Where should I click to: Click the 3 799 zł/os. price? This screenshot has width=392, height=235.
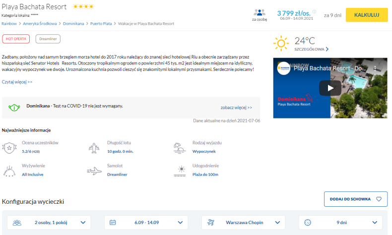pos(294,13)
